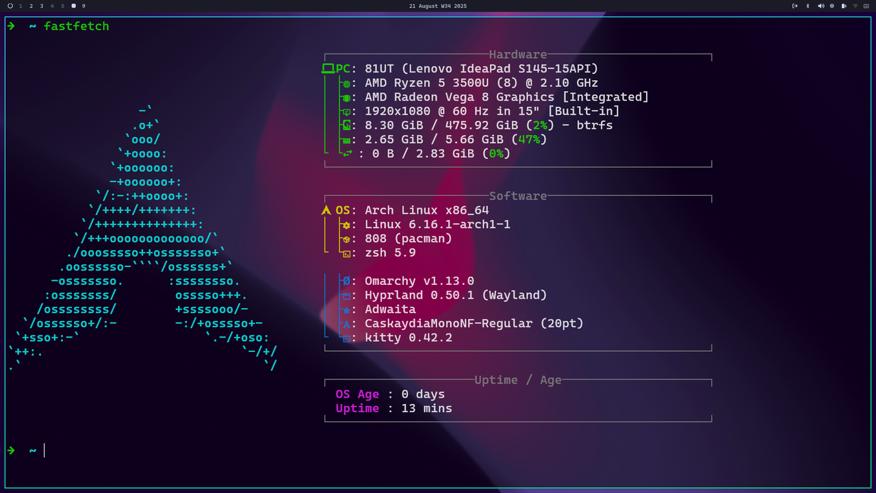Switch to workspace 3
Viewport: 876px width, 493px height.
point(42,5)
